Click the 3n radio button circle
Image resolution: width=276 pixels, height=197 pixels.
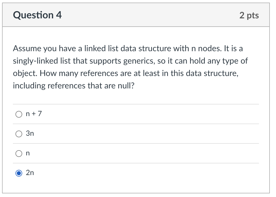[19, 134]
